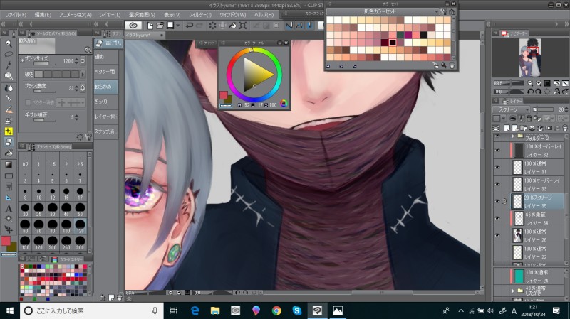
Task: Expand フォルダー 2 folder in layers
Action: coord(513,136)
